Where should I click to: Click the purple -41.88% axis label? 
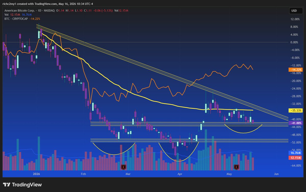296,123
